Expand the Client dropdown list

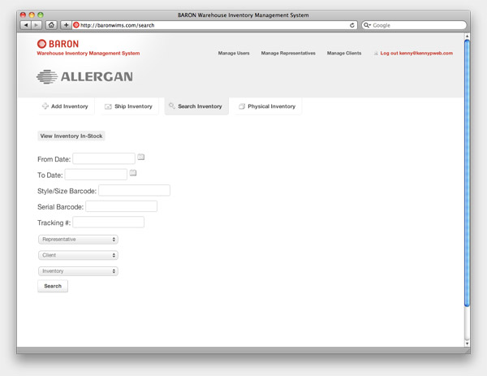[78, 255]
